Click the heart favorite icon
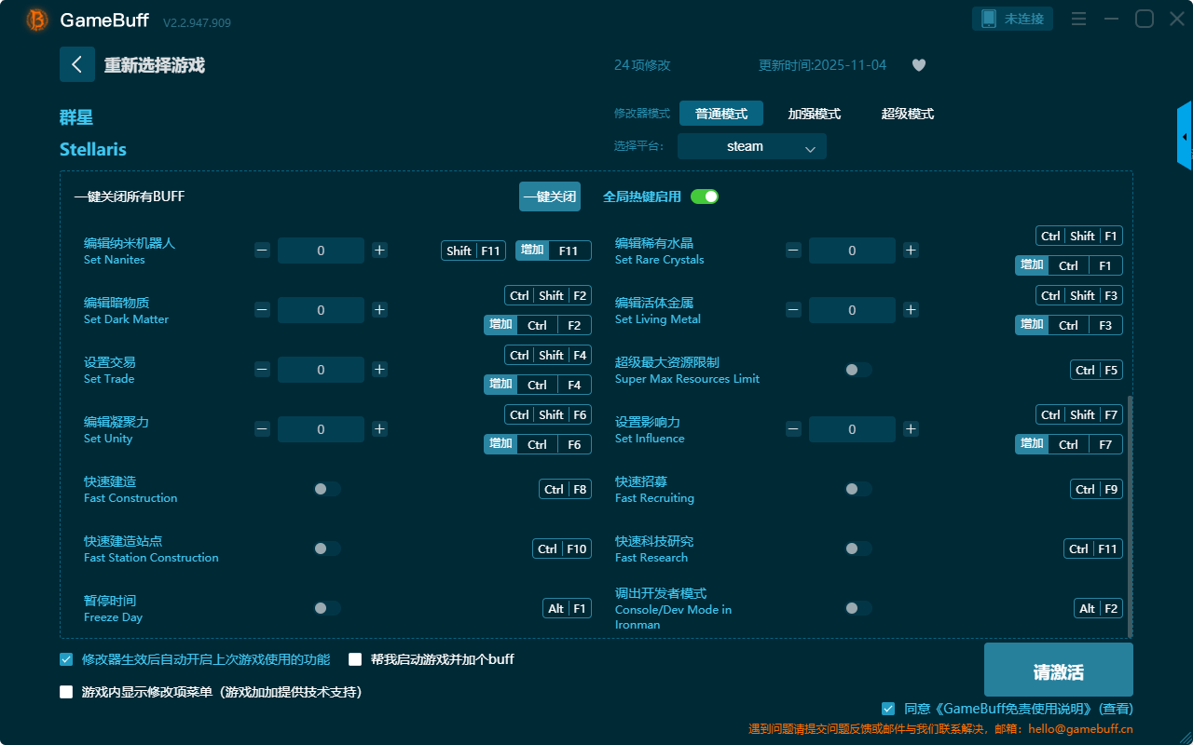 [918, 65]
